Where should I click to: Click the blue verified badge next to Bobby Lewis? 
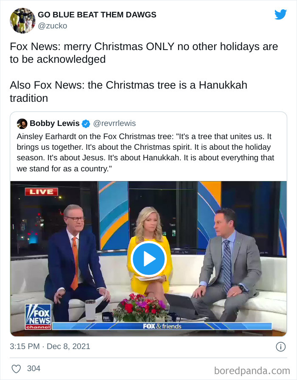pyautogui.click(x=86, y=123)
